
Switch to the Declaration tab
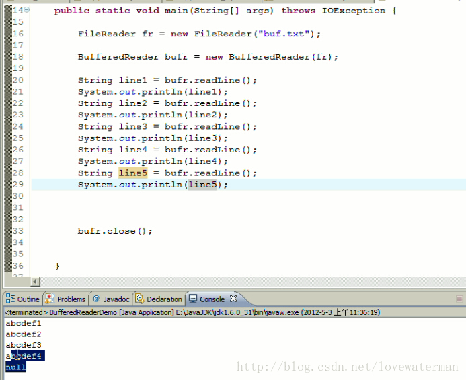point(159,299)
